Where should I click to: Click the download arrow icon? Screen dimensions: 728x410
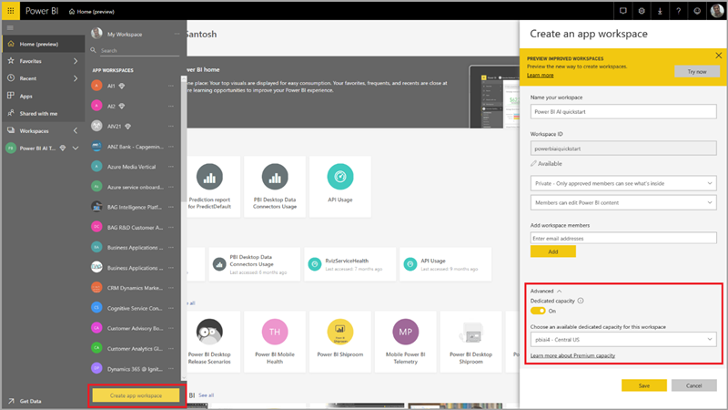tap(660, 10)
